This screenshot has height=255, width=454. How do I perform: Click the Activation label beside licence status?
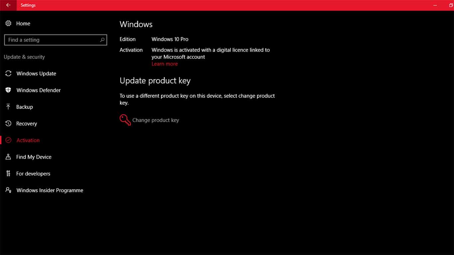131,50
